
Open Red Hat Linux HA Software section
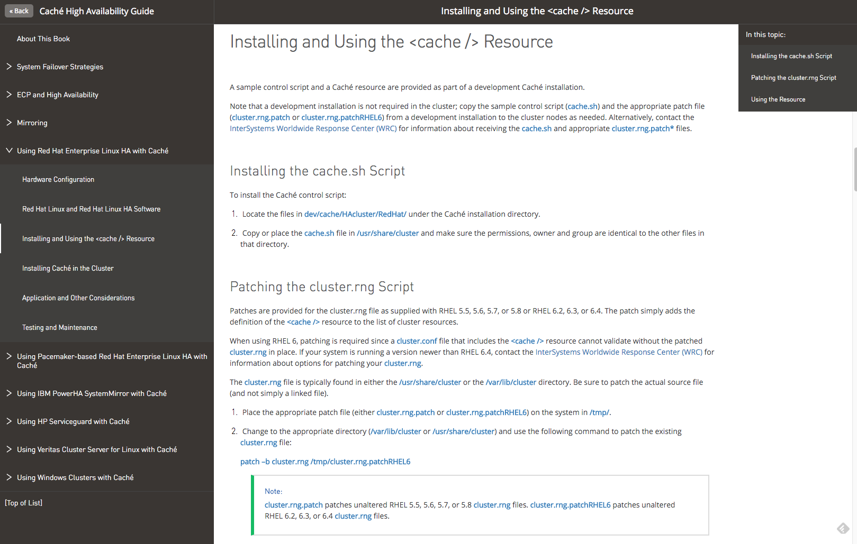91,209
